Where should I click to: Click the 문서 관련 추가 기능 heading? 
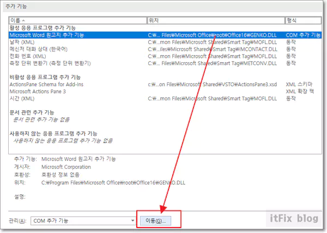tap(32, 112)
